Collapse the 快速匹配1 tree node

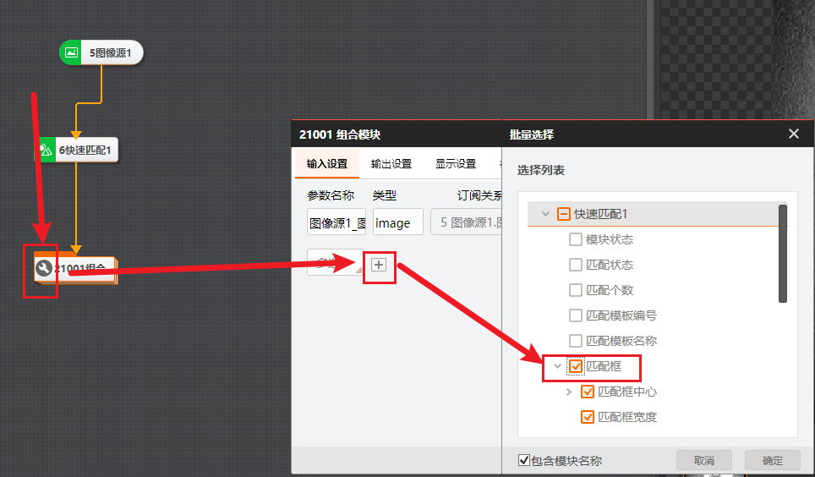(x=545, y=215)
